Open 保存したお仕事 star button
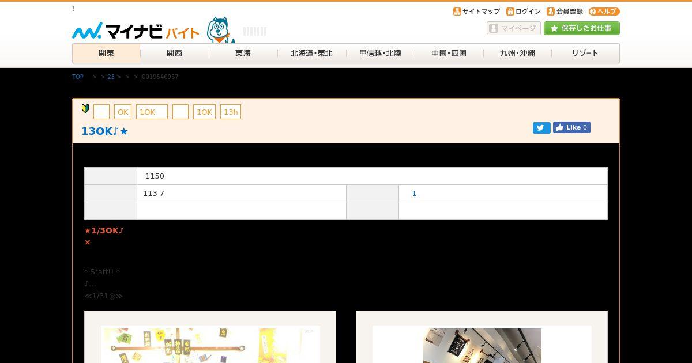 [582, 28]
